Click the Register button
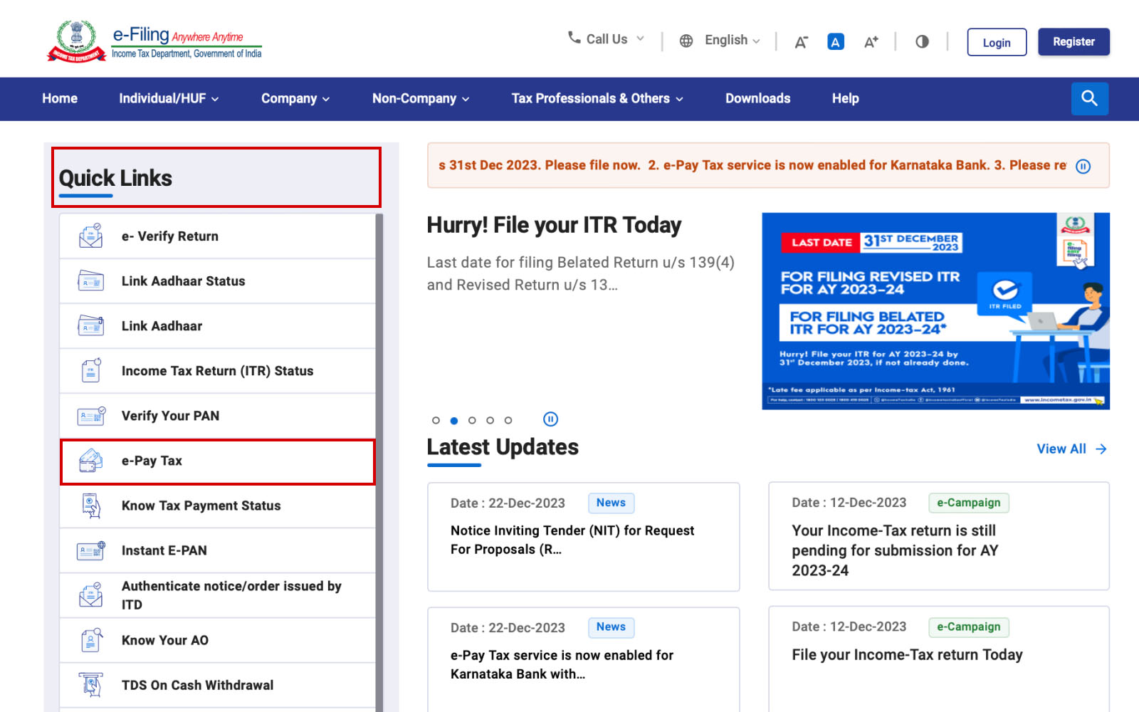 1074,41
